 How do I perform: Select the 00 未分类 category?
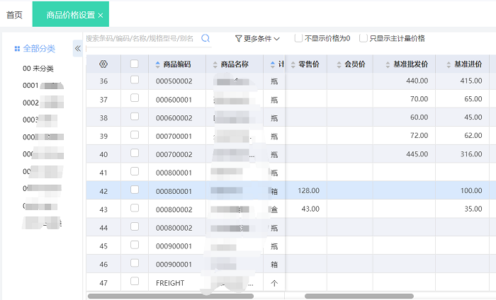tap(38, 68)
